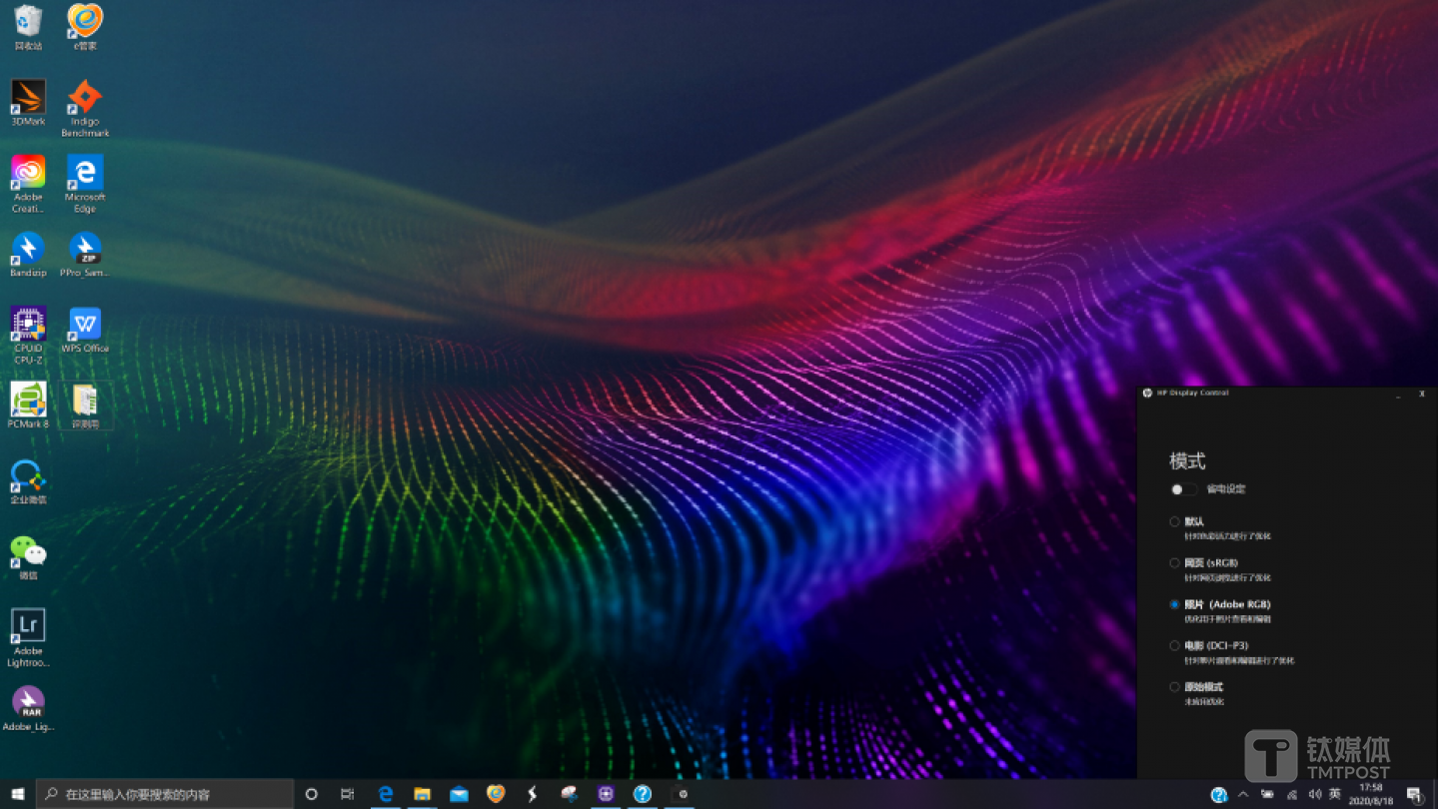Select the WPS Office desktop shortcut
The width and height of the screenshot is (1438, 809).
coord(85,331)
